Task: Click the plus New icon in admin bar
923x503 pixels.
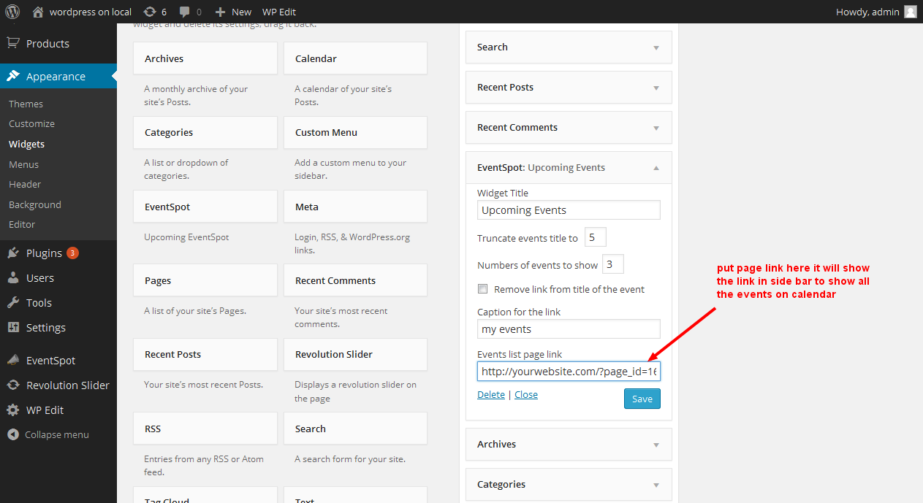Action: (220, 12)
